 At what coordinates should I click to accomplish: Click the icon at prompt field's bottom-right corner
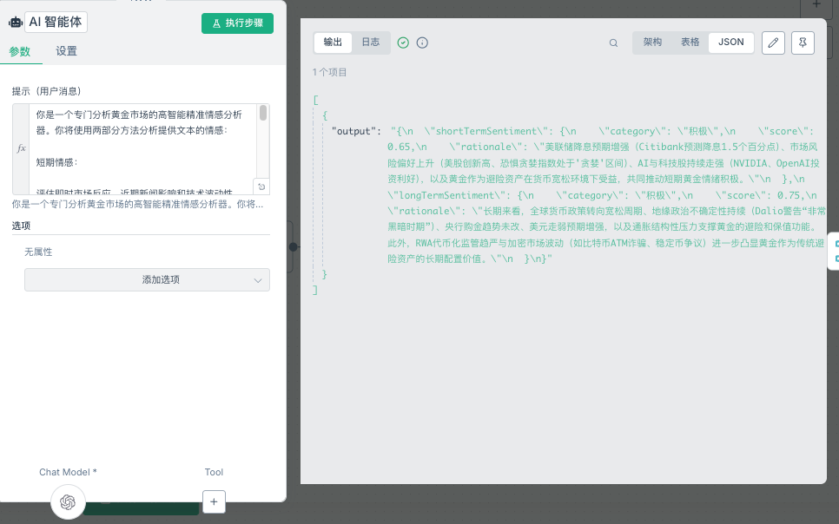coord(262,187)
